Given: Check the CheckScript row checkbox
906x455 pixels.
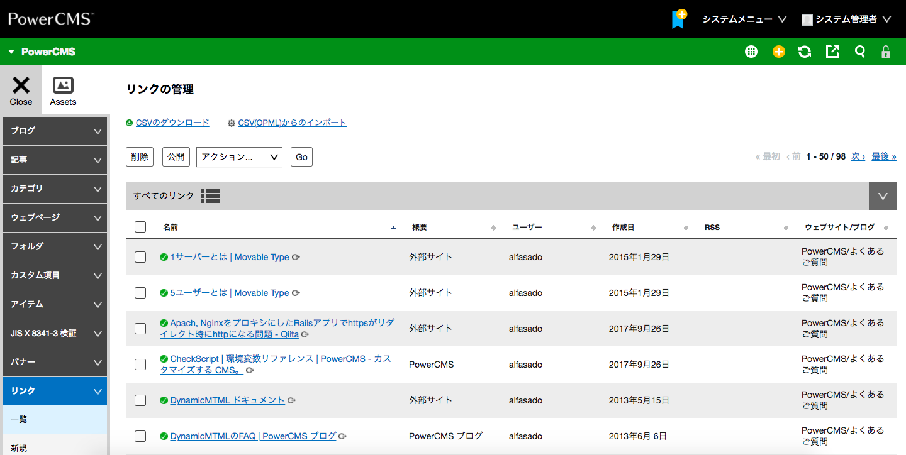Looking at the screenshot, I should (140, 365).
